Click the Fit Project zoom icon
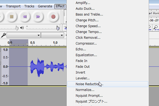The image size is (159, 106). pos(156,27)
